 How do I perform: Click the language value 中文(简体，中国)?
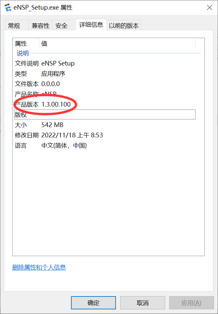pos(64,145)
